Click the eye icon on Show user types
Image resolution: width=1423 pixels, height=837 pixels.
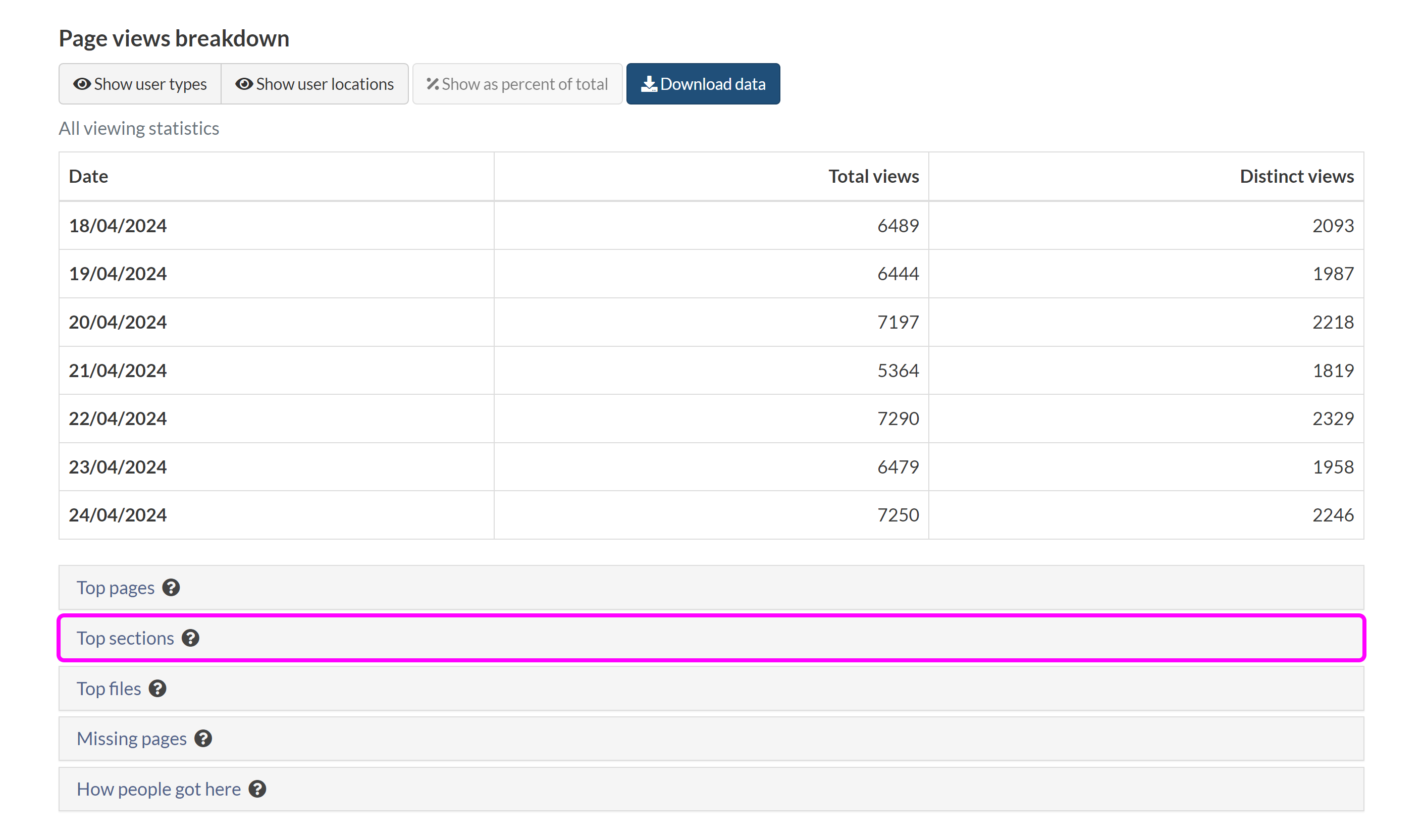click(82, 84)
